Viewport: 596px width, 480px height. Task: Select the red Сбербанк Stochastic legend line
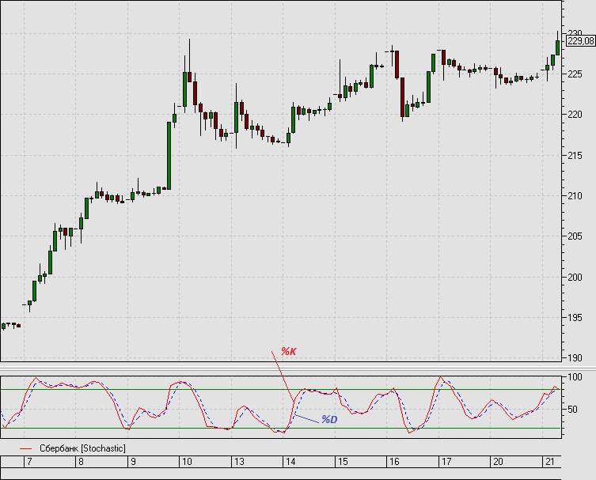pyautogui.click(x=26, y=449)
